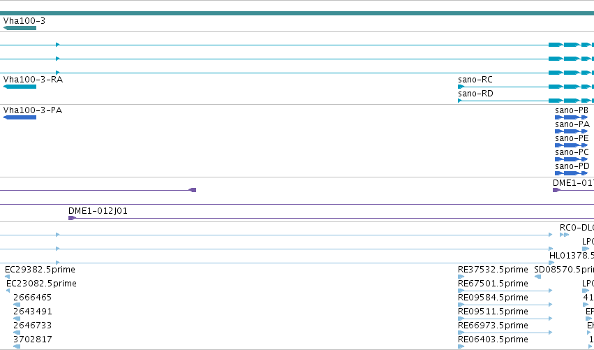Screen dimensions: 594x350
Task: Click the purple arrow ending the unlabeled purple line
Action: coord(193,190)
